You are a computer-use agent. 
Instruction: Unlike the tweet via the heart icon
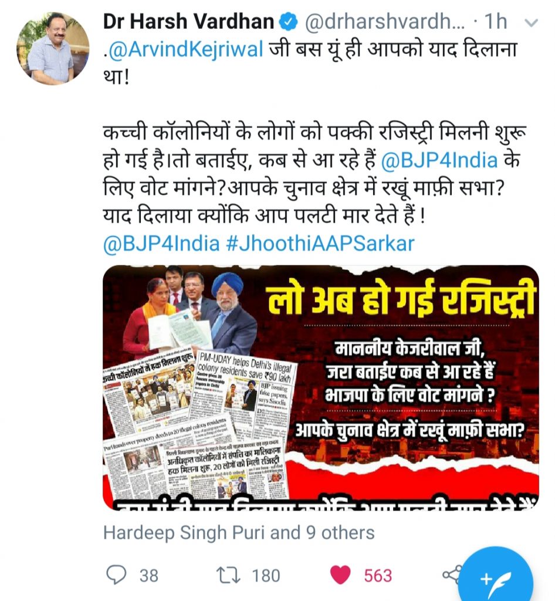pyautogui.click(x=340, y=575)
